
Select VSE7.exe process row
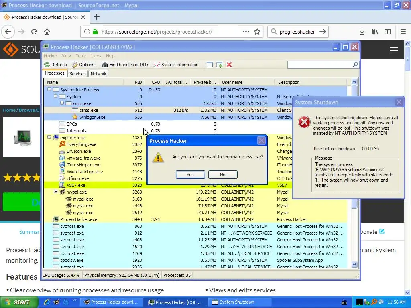(195, 185)
